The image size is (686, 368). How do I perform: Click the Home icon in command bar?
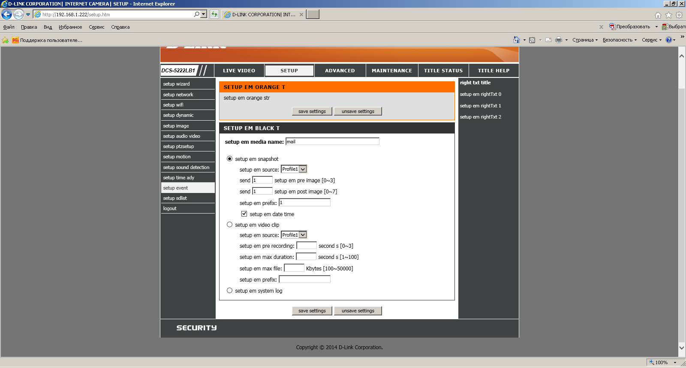(516, 40)
